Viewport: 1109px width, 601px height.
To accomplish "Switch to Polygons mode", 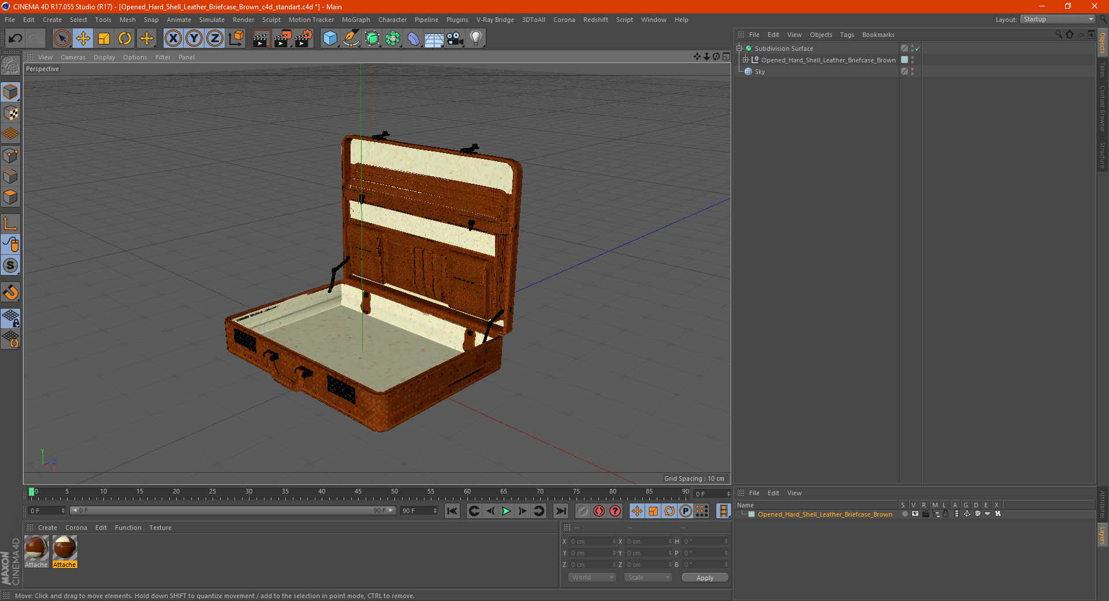I will point(10,197).
